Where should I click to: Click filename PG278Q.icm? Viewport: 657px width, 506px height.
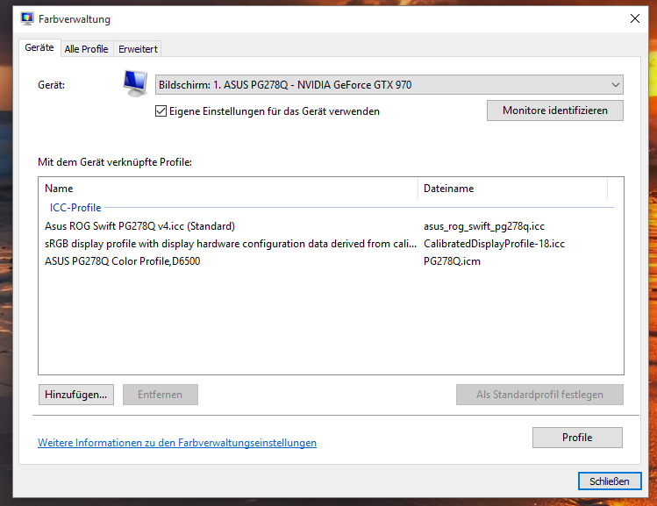(x=452, y=261)
